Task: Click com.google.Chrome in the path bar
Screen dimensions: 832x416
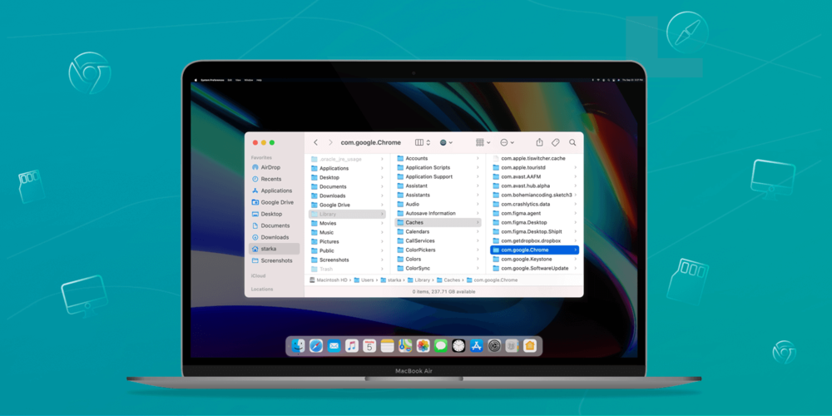Action: pos(492,280)
